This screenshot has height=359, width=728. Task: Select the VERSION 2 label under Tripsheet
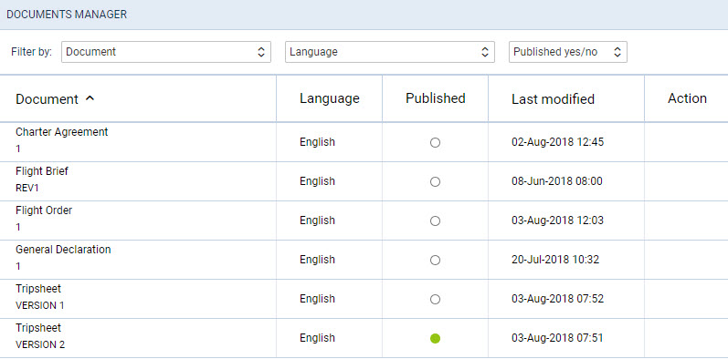[x=40, y=344]
